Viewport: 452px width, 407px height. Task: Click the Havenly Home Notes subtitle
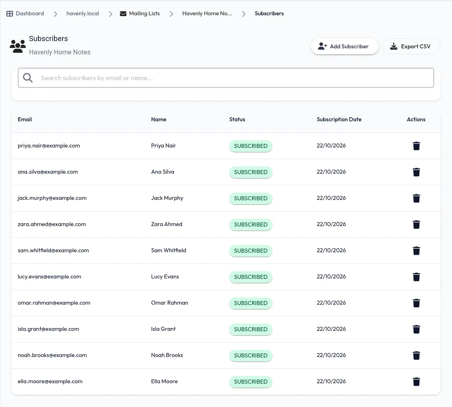pos(60,52)
